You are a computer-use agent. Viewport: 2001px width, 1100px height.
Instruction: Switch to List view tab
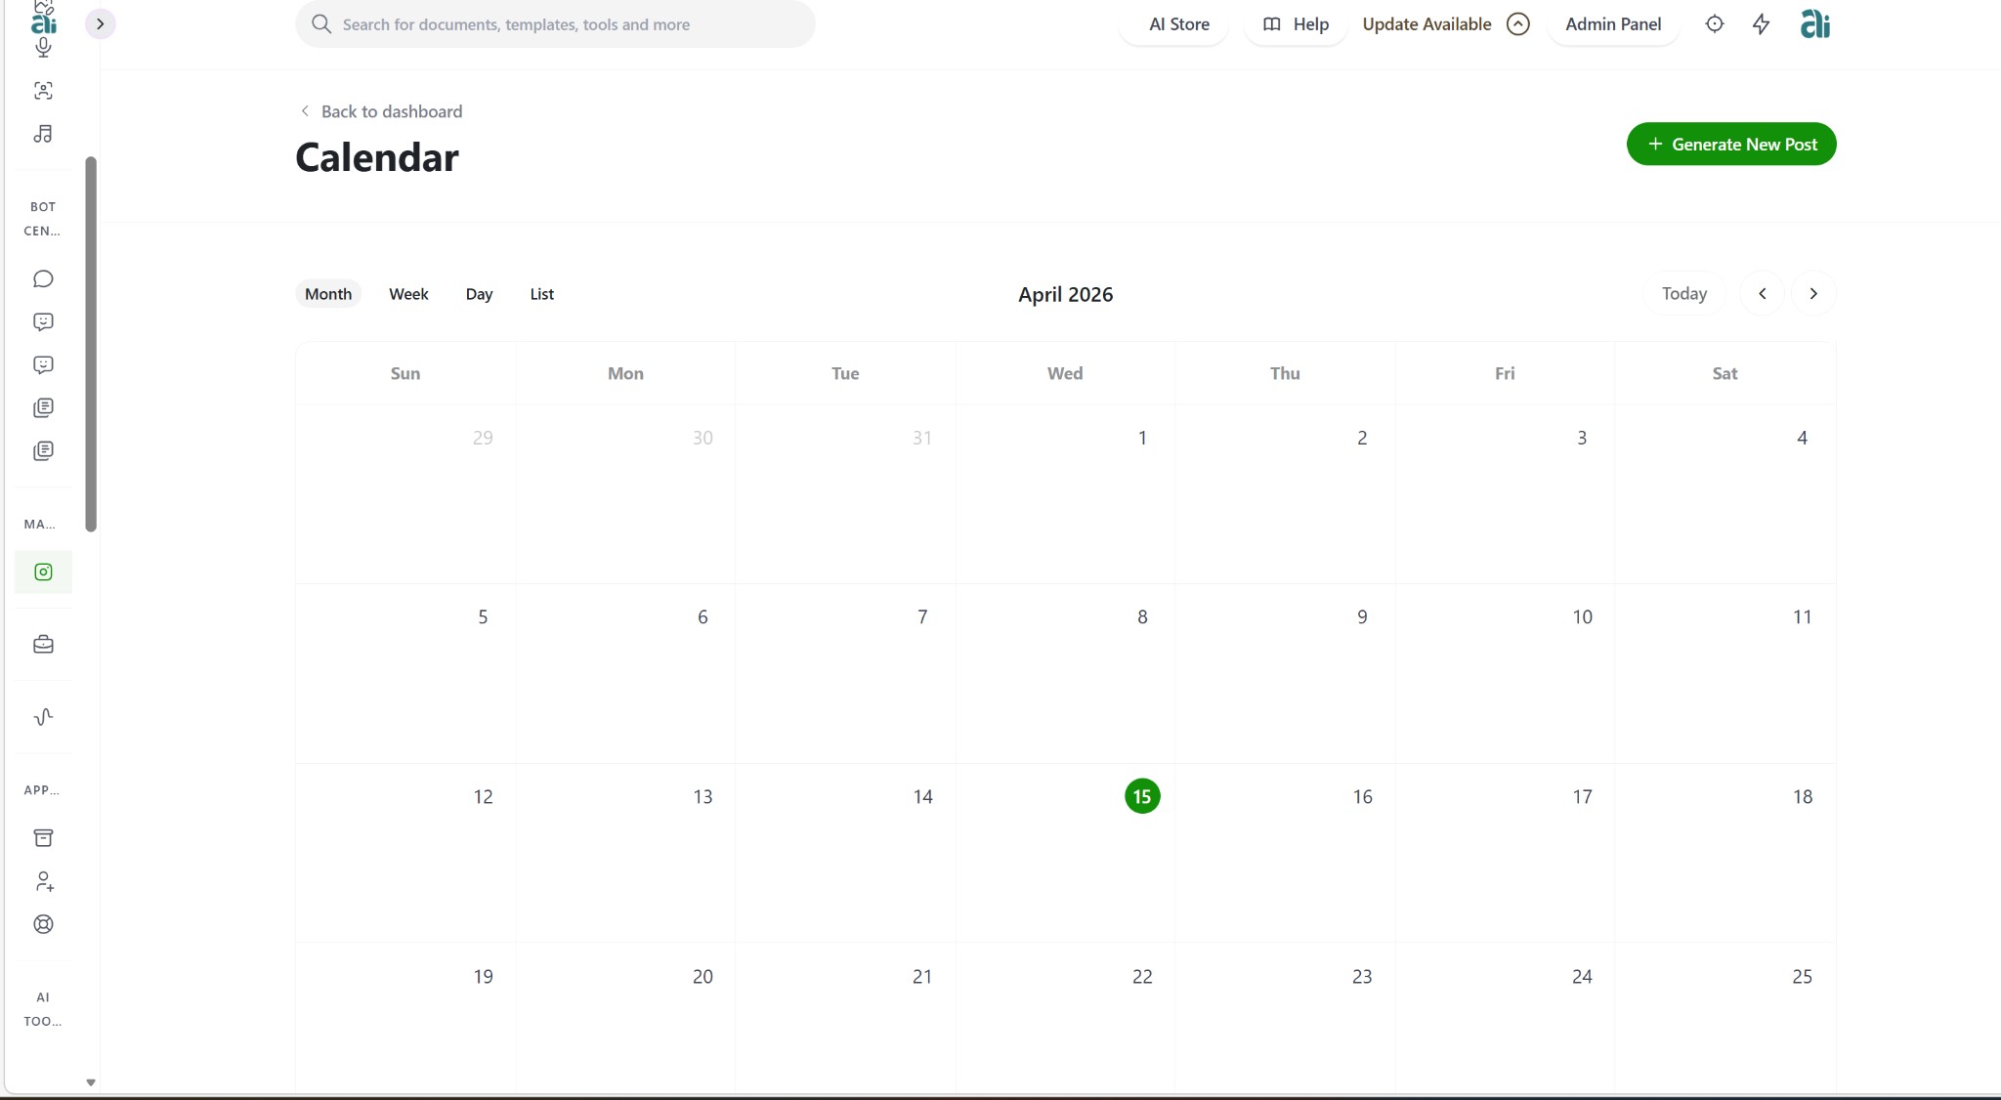point(541,294)
